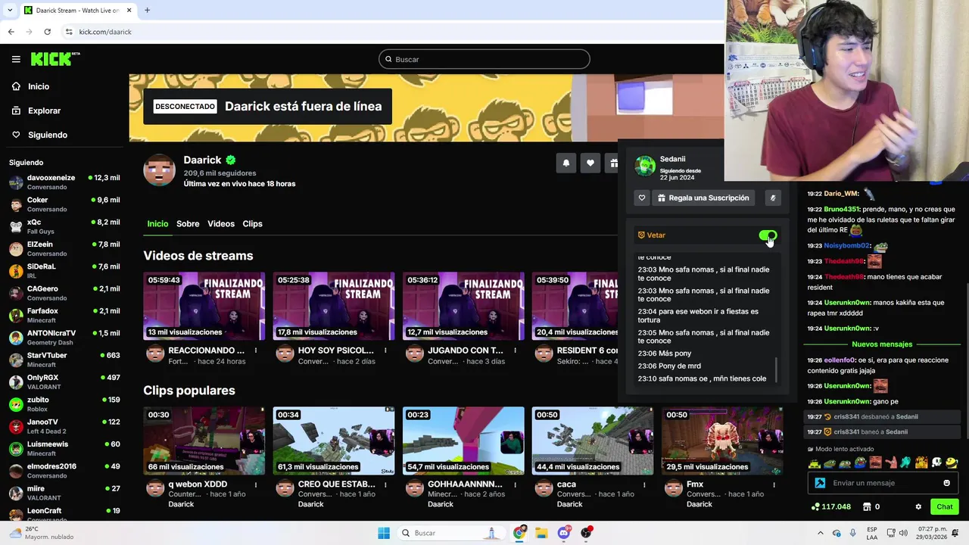Click the 117.048 channel points counter
The height and width of the screenshot is (545, 969).
831,506
